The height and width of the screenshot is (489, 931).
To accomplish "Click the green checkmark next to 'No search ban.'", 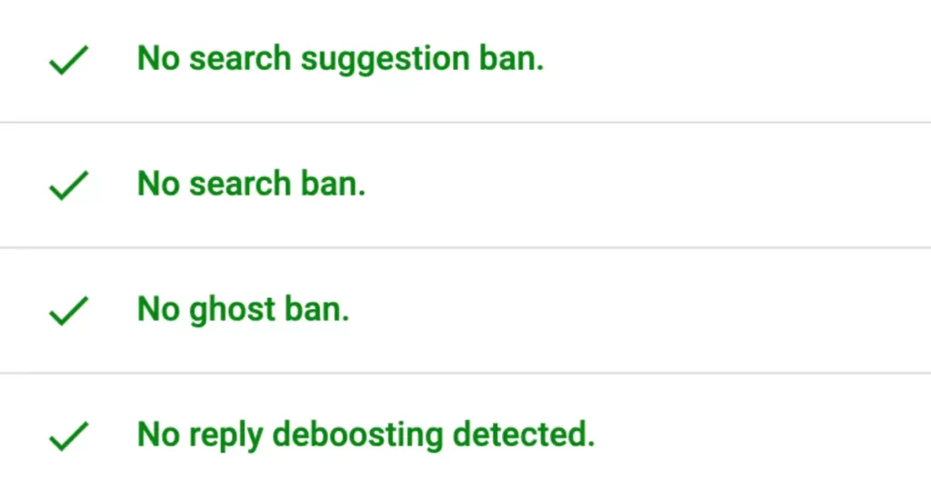I will (68, 185).
